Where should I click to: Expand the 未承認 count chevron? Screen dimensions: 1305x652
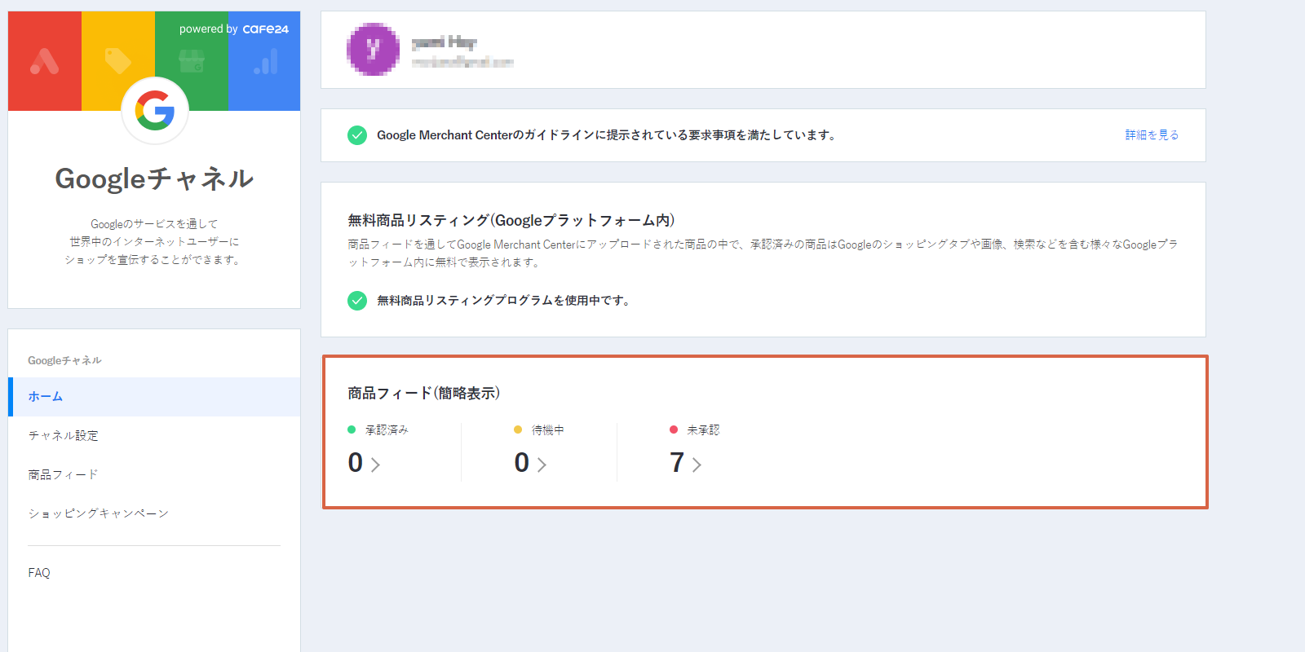point(697,465)
